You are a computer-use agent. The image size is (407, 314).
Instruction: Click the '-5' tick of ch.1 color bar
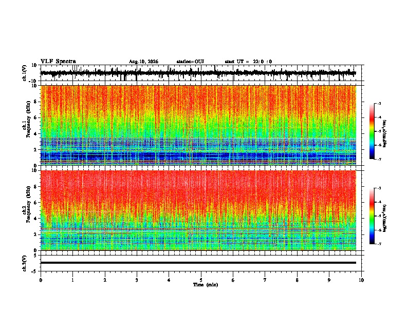pos(379,131)
